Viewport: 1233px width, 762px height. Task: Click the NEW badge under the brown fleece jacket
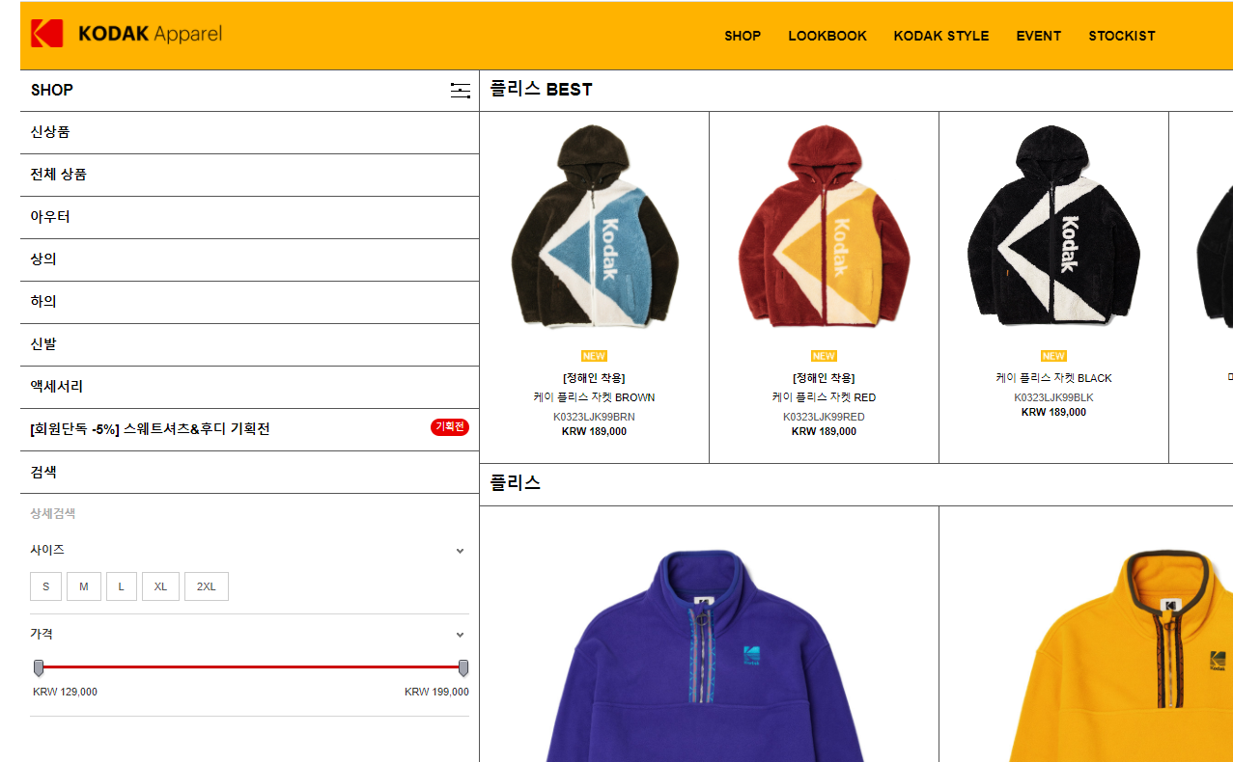point(594,356)
